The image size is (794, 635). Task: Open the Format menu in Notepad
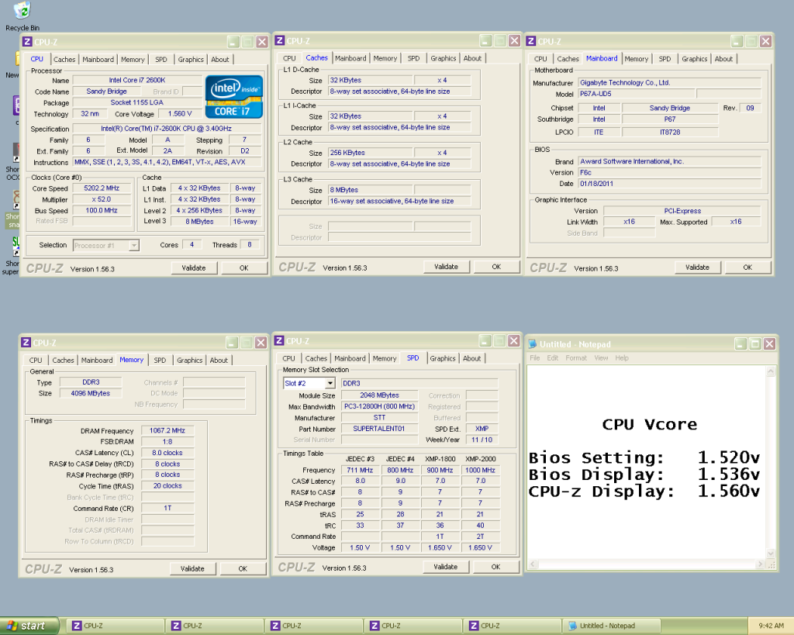point(576,358)
